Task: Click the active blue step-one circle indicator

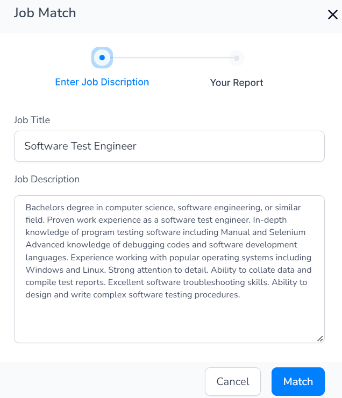Action: (x=102, y=58)
